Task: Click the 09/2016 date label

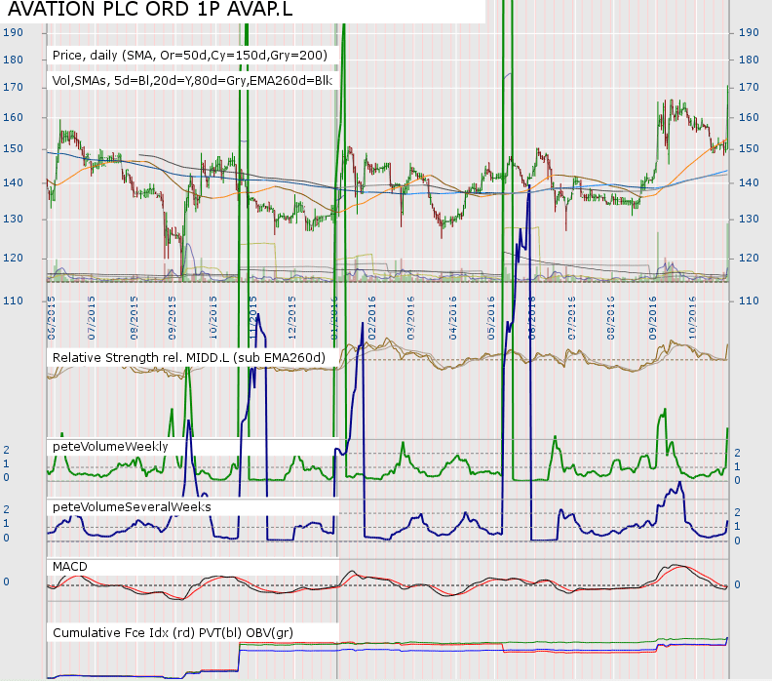Action: coord(652,318)
